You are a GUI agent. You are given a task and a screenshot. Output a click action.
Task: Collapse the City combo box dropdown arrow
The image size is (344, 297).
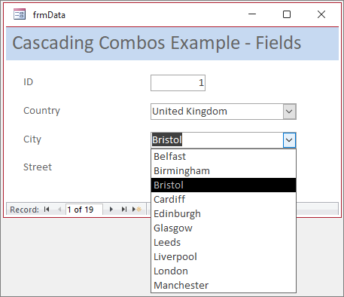(x=289, y=140)
